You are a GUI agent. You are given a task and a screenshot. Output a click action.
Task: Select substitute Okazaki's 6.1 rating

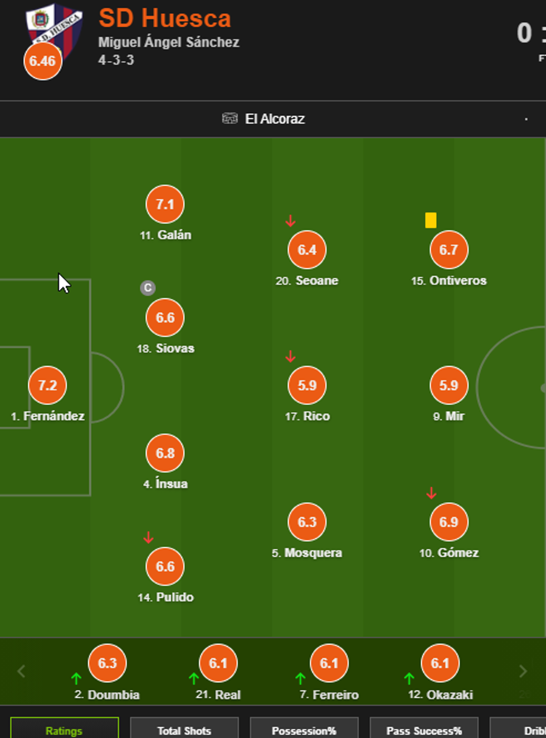point(440,663)
